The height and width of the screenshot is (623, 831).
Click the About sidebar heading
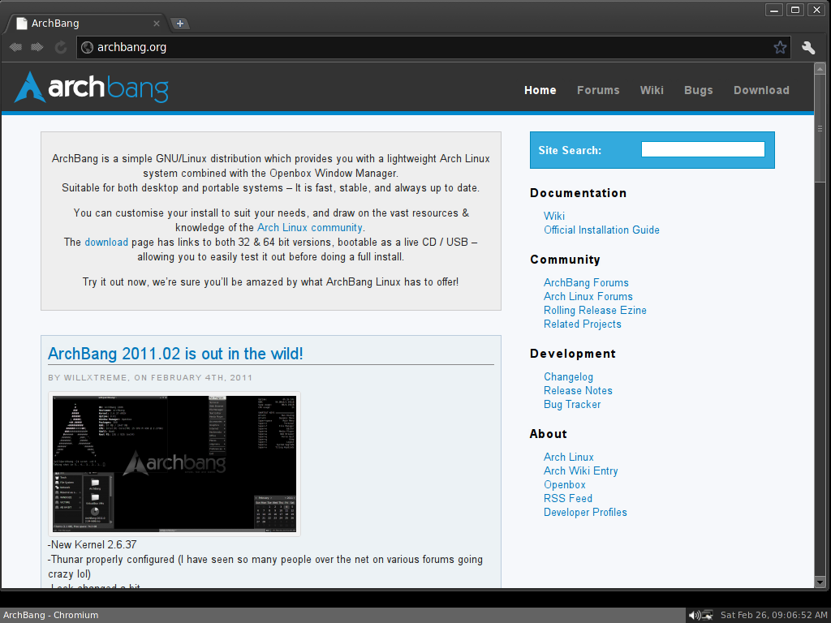pyautogui.click(x=549, y=434)
